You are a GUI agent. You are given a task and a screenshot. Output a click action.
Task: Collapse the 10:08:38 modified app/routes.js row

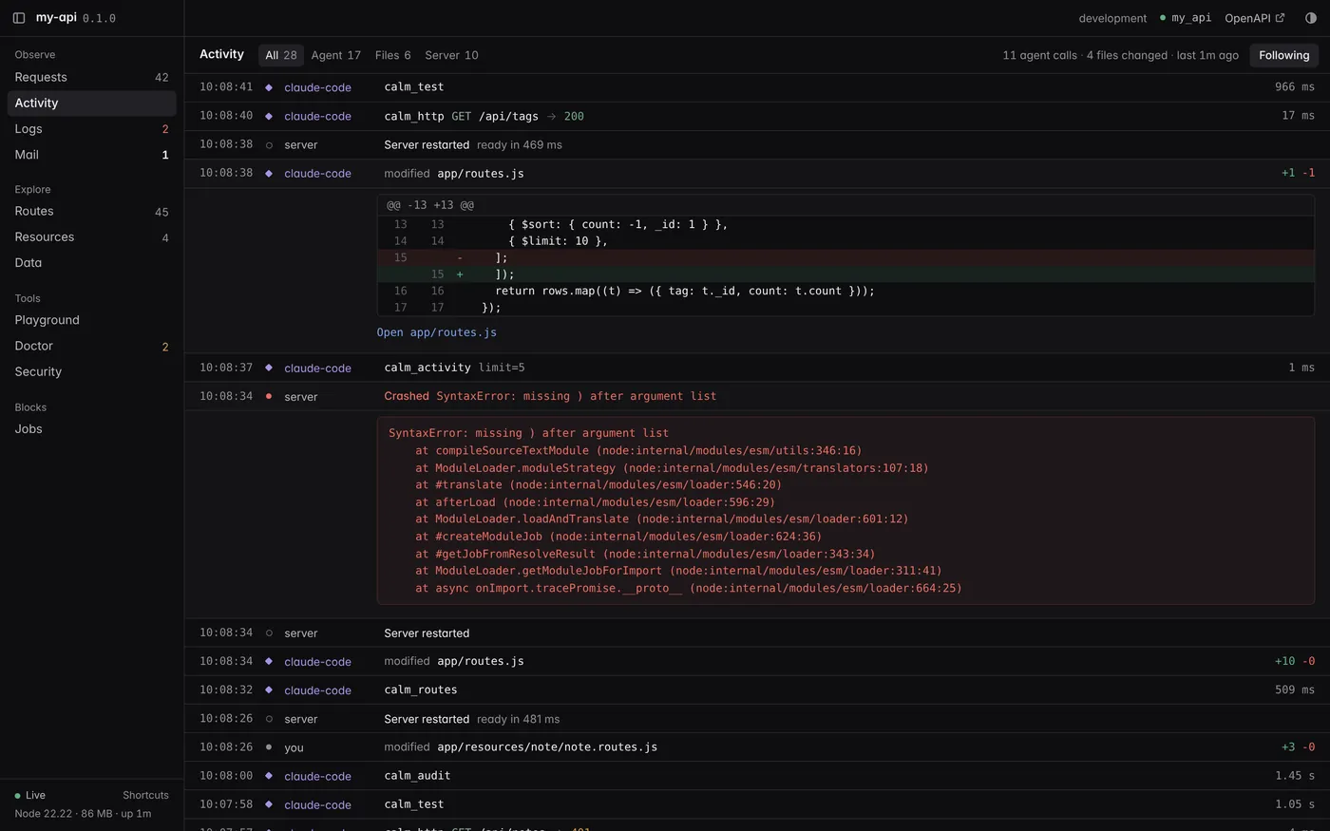pyautogui.click(x=757, y=173)
